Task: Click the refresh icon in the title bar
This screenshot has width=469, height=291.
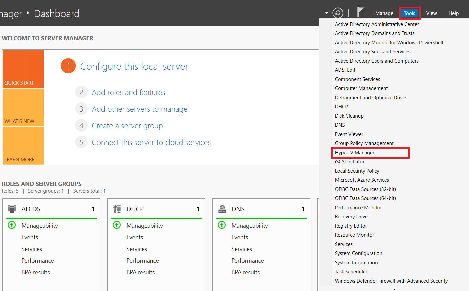Action: tap(338, 13)
